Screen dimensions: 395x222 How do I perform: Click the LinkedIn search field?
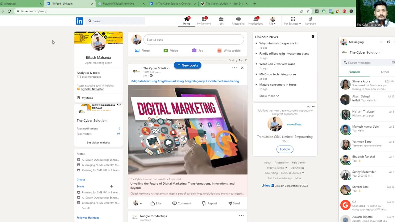pos(115,21)
